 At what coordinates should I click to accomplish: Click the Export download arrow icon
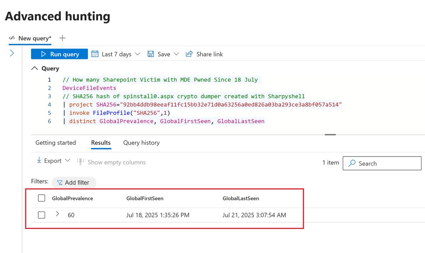(39, 160)
